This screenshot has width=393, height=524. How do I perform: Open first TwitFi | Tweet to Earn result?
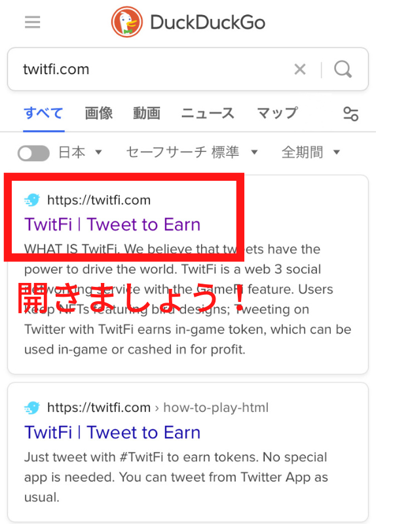(112, 224)
